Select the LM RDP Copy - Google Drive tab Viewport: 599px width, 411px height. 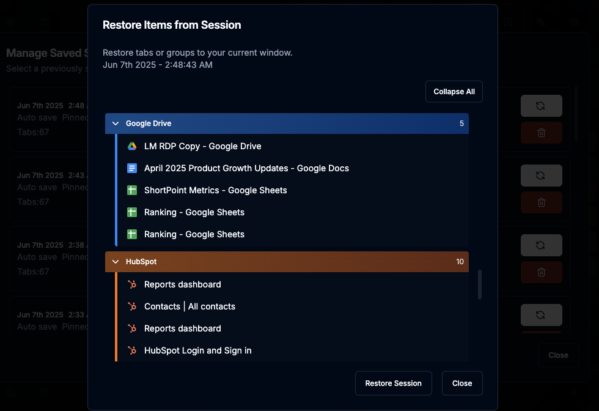[x=292, y=146]
